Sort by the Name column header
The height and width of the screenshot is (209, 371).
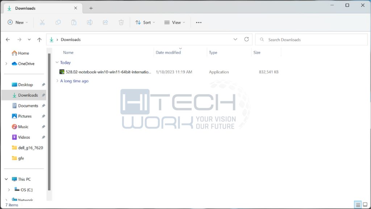click(x=68, y=53)
